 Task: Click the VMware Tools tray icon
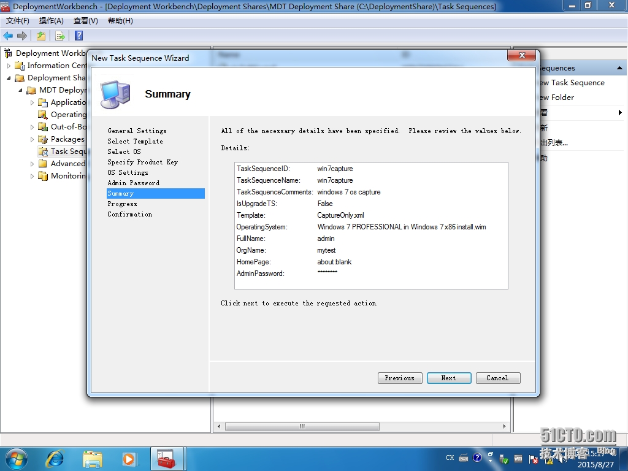click(x=518, y=459)
